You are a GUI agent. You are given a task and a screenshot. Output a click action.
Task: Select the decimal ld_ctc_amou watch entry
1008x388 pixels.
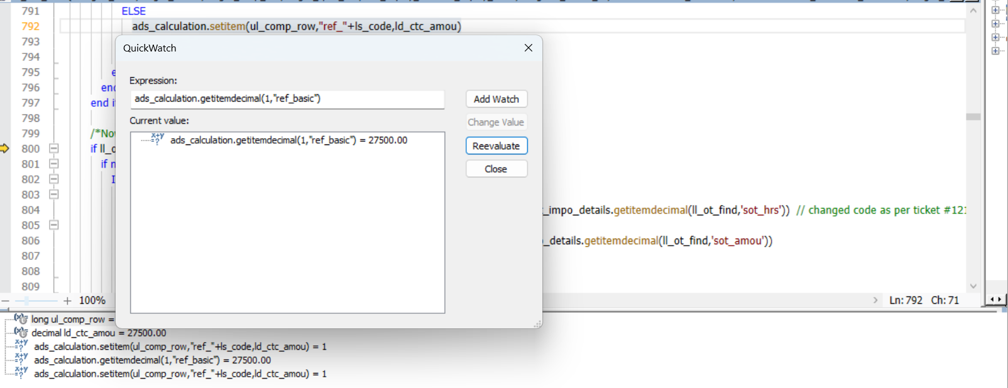coord(99,333)
